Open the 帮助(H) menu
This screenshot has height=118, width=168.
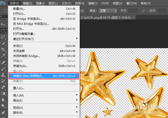[x=146, y=3]
